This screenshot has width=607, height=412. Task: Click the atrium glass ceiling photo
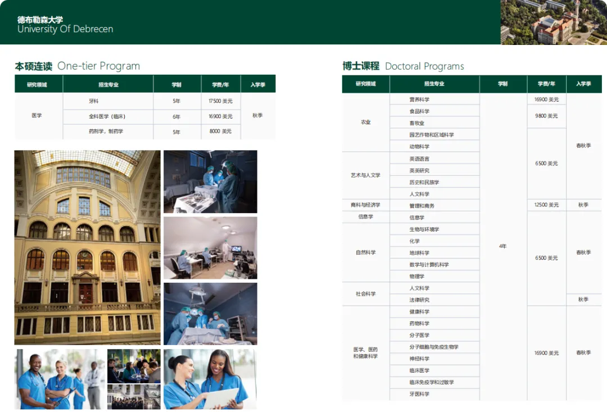pyautogui.click(x=85, y=247)
